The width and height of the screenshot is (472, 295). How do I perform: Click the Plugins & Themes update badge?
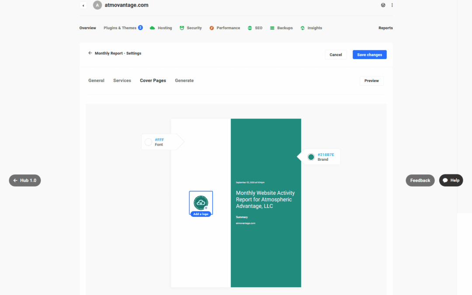point(140,28)
